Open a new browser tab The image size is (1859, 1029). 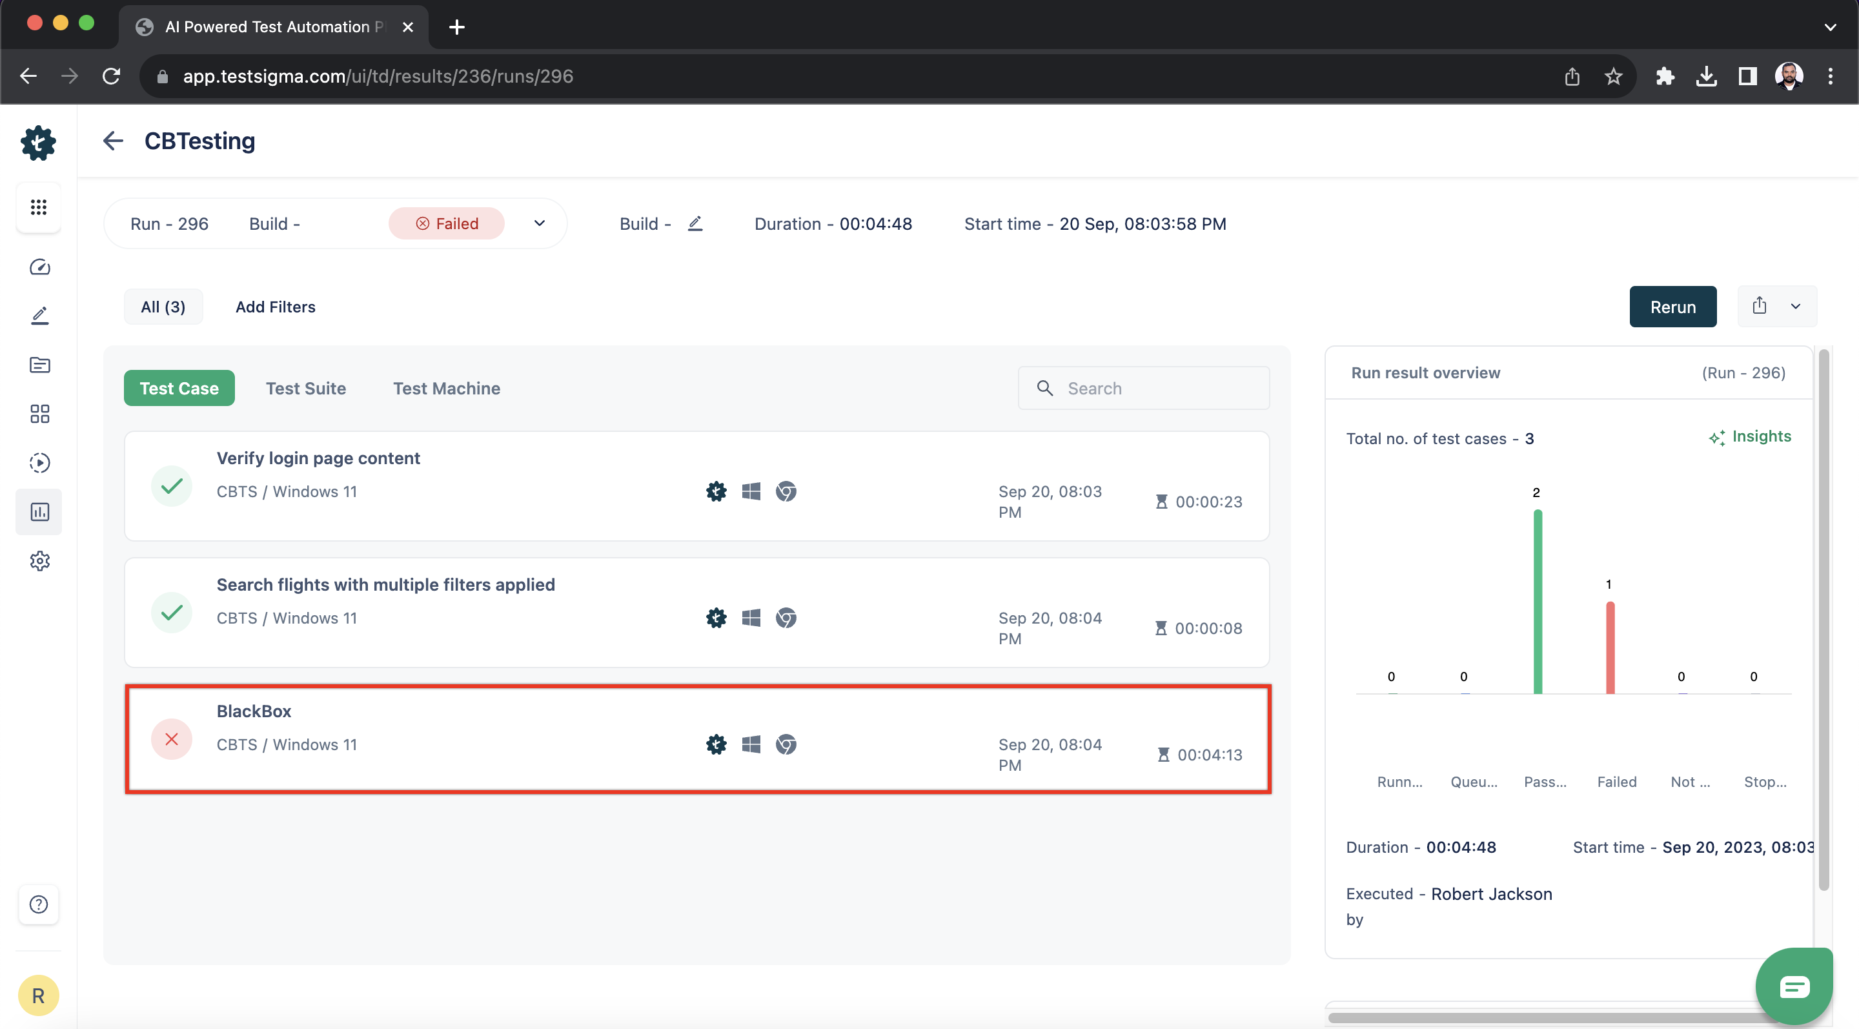(457, 27)
